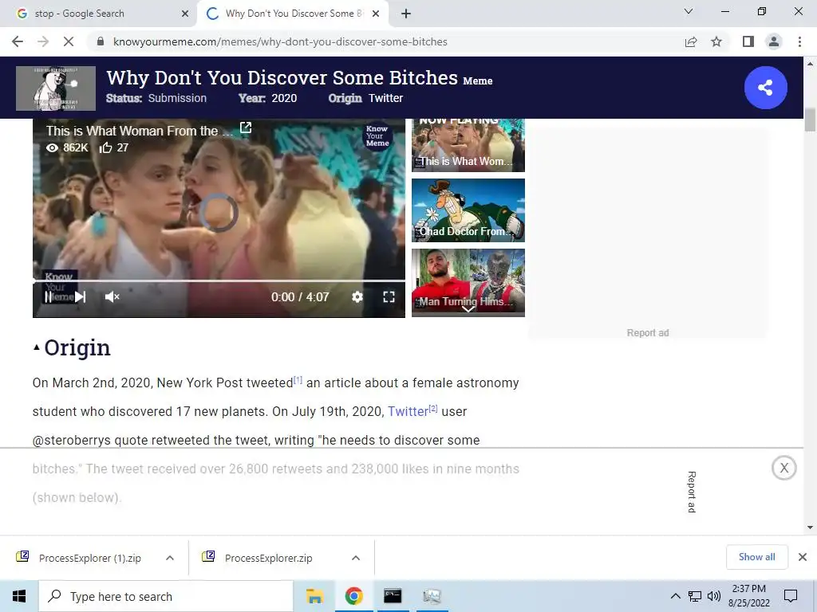Open the notification center icon
Viewport: 817px width, 612px height.
pos(791,596)
